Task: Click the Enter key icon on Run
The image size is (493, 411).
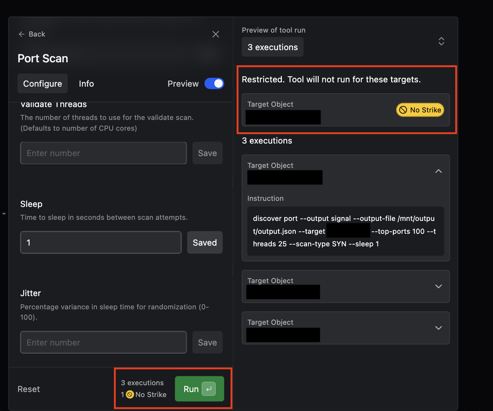Action: pos(209,389)
